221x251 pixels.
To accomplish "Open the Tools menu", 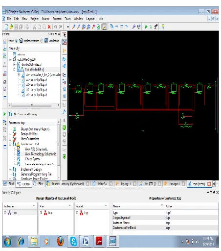I will click(x=67, y=19).
